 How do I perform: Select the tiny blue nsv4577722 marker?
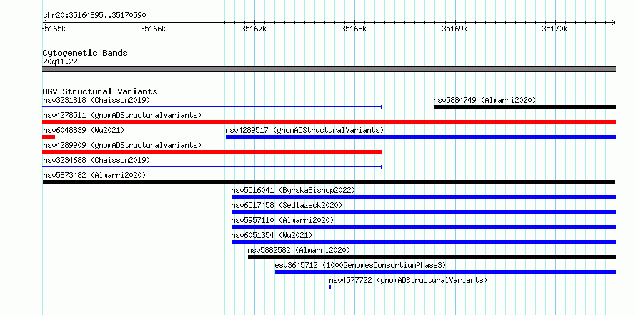[330, 287]
